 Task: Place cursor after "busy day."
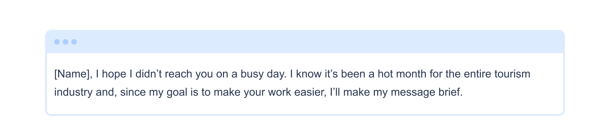click(x=287, y=74)
